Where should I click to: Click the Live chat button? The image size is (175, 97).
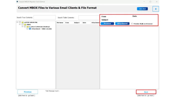click(x=142, y=9)
